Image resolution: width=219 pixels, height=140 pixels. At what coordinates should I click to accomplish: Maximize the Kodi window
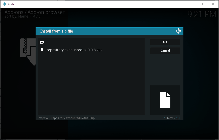coord(201,4)
